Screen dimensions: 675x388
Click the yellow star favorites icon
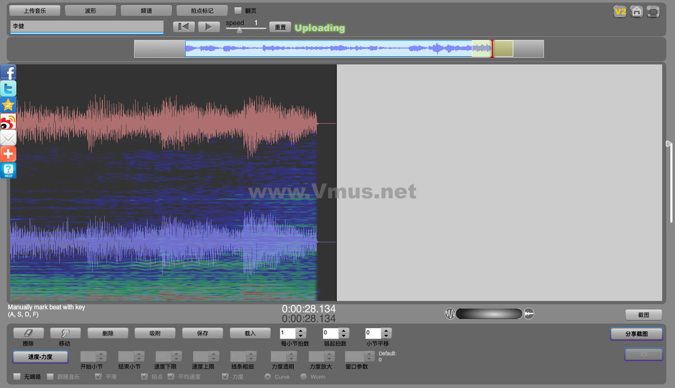8,105
